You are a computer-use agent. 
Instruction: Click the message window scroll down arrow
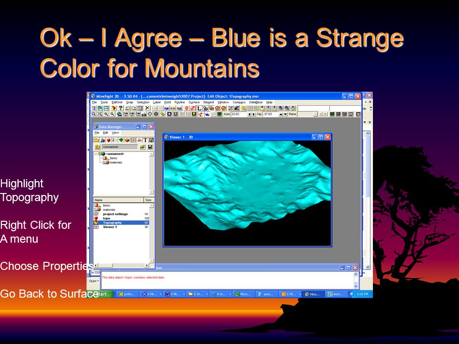(356, 286)
